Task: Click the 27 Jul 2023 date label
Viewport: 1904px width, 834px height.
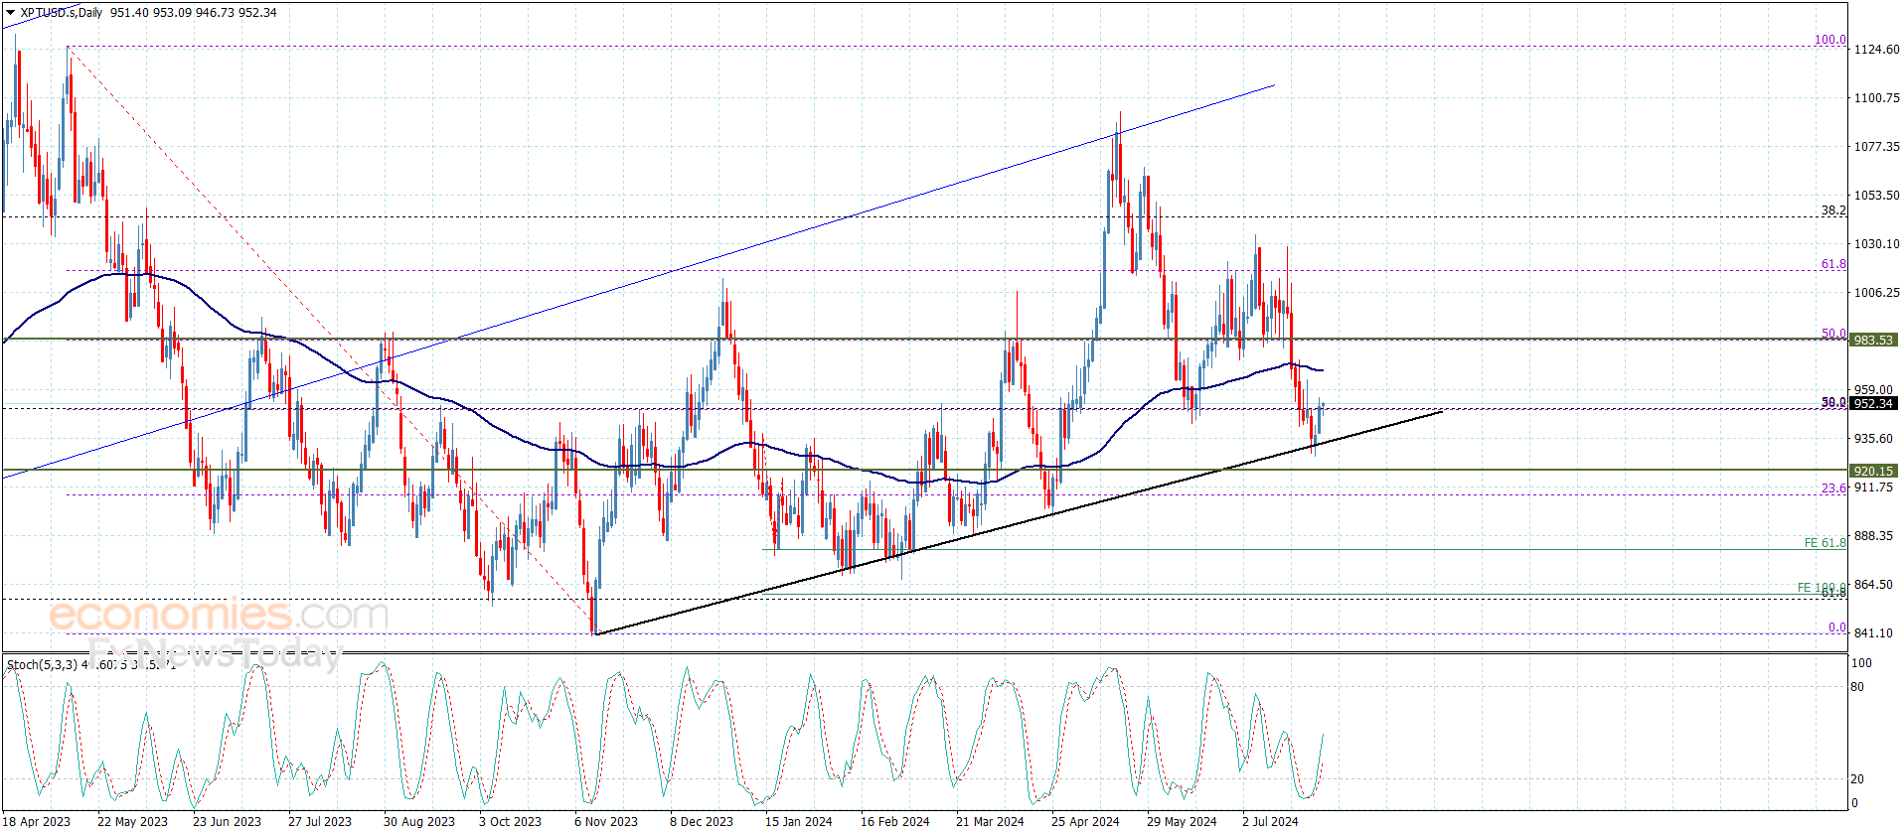Action: pos(320,821)
